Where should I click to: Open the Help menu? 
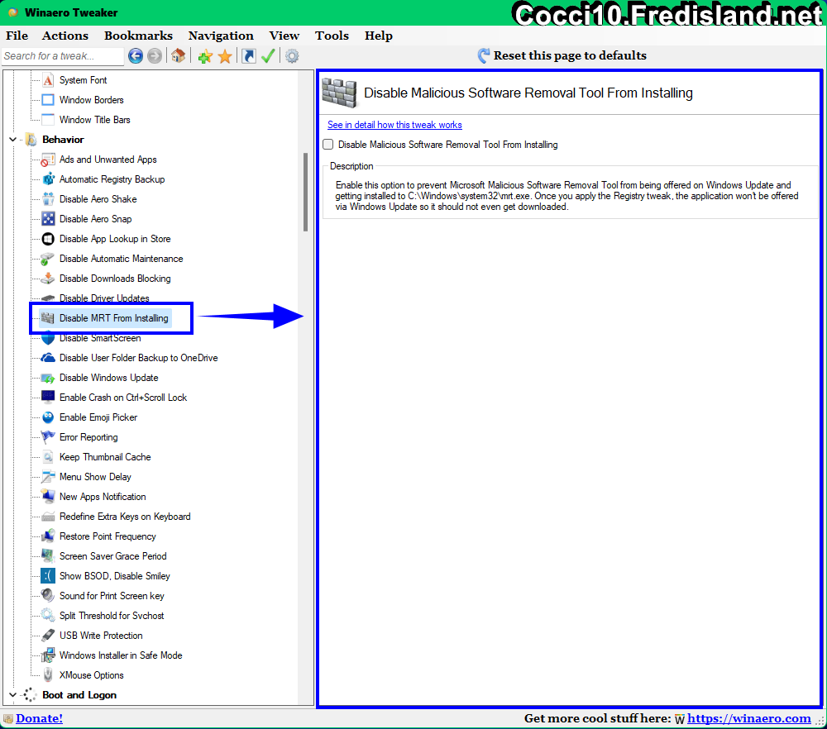pos(379,36)
